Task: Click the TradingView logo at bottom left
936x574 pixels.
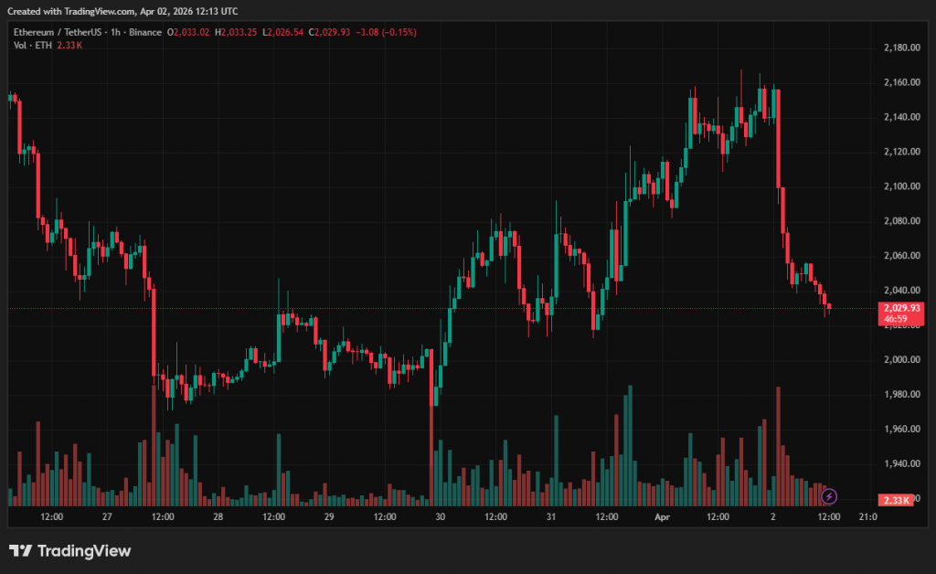Action: coord(70,551)
